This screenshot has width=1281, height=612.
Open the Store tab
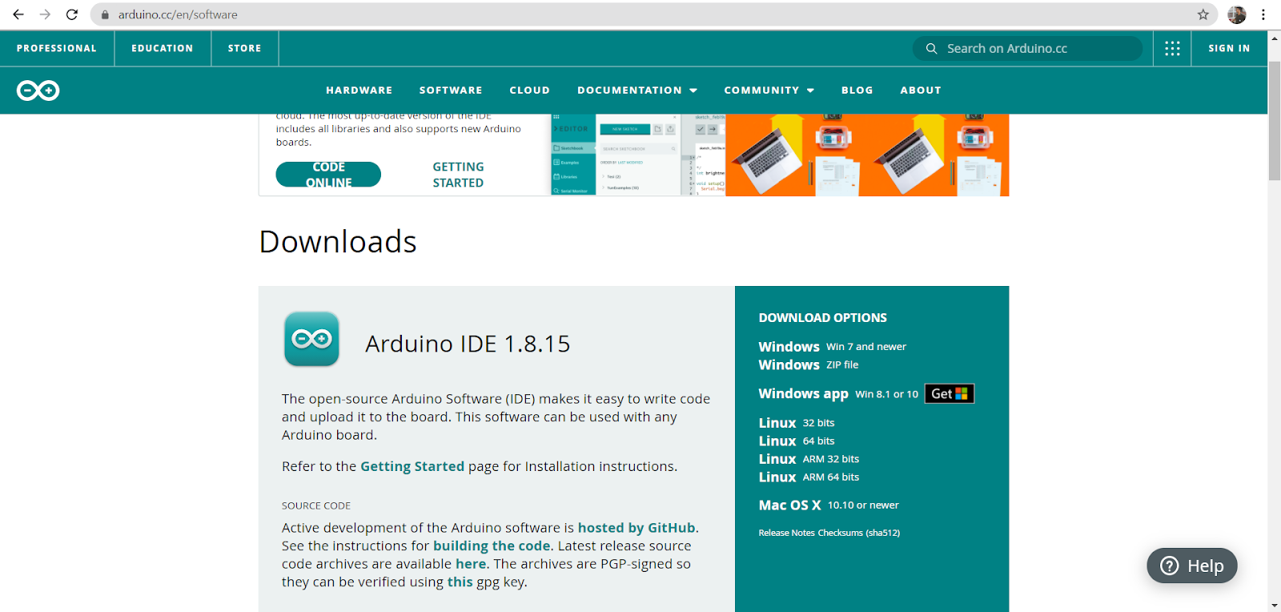(x=245, y=48)
